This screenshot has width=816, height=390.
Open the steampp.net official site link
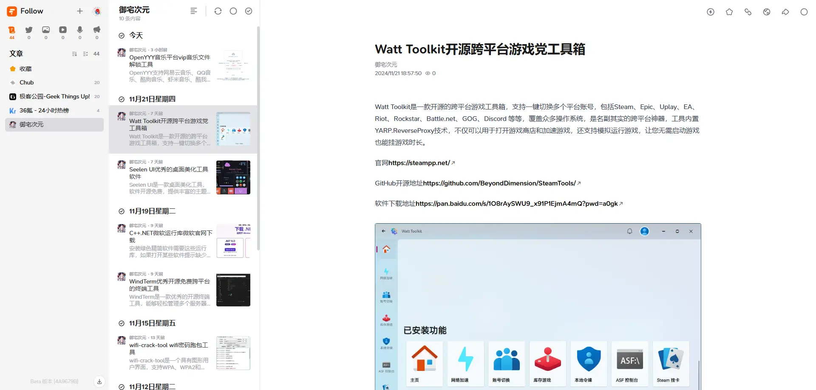[x=419, y=163]
